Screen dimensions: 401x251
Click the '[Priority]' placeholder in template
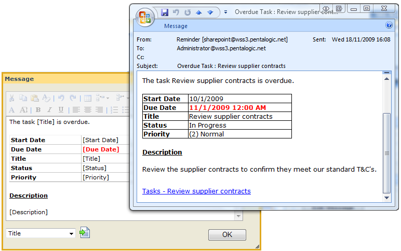pos(96,177)
